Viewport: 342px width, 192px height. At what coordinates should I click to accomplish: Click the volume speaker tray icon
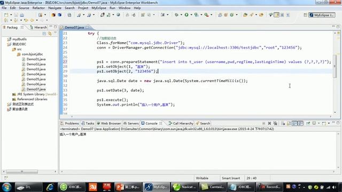point(335,187)
